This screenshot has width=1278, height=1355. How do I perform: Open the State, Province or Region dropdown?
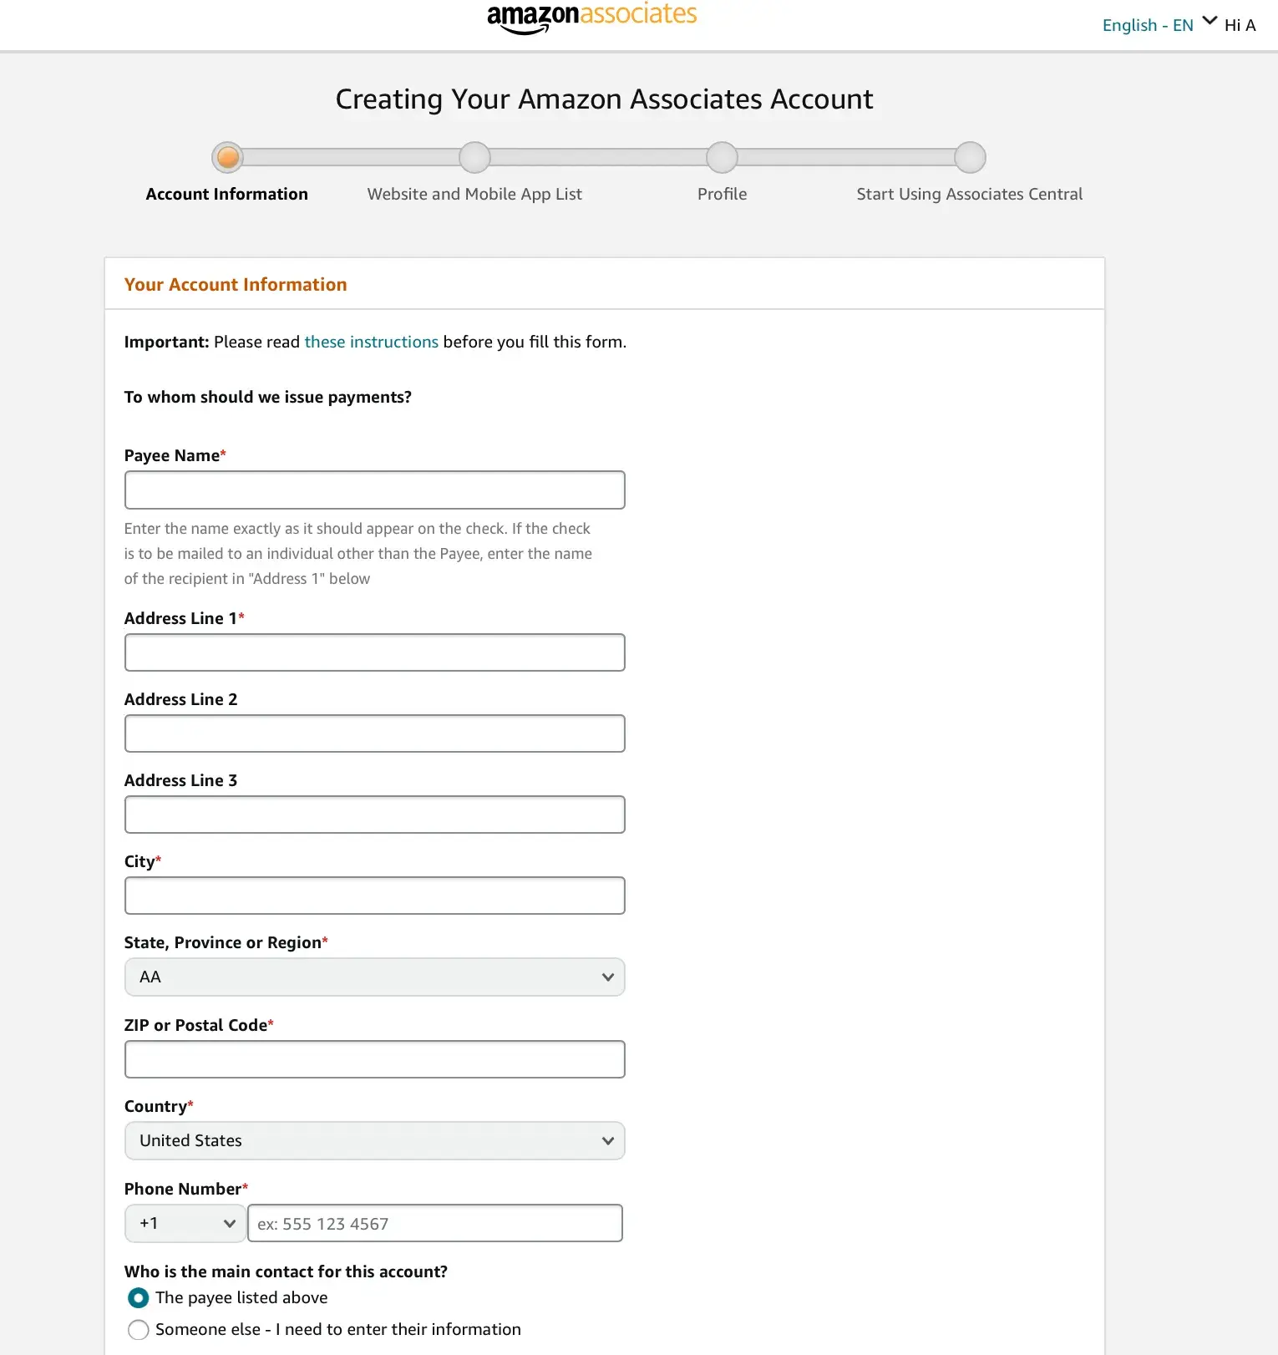374,977
